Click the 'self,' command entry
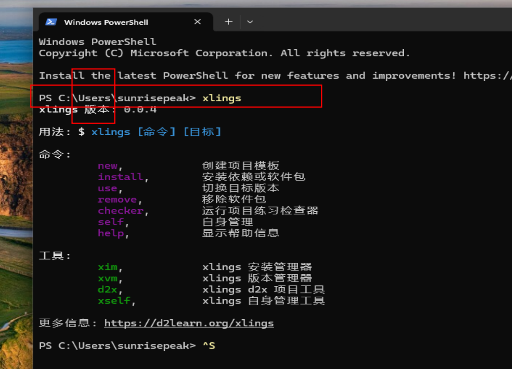The height and width of the screenshot is (369, 512). coord(113,222)
